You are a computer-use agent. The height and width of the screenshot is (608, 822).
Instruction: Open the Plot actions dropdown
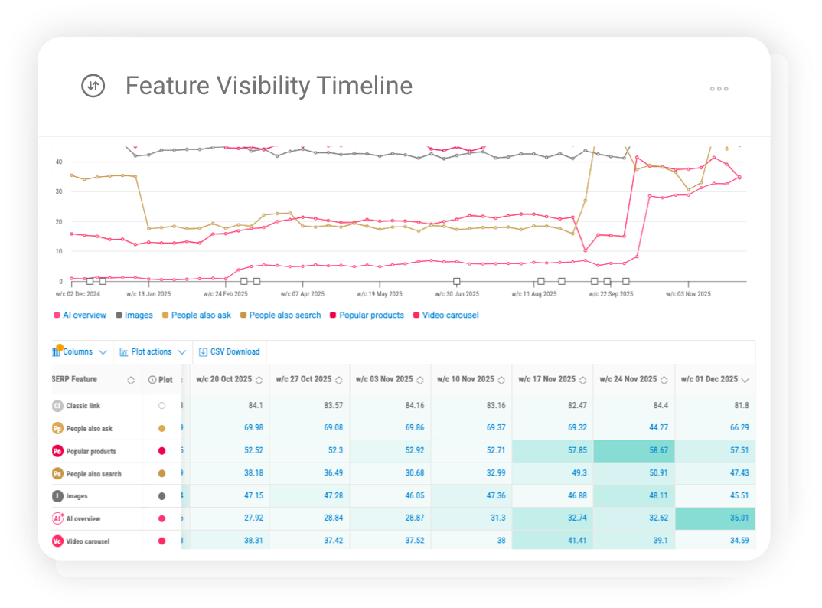153,351
